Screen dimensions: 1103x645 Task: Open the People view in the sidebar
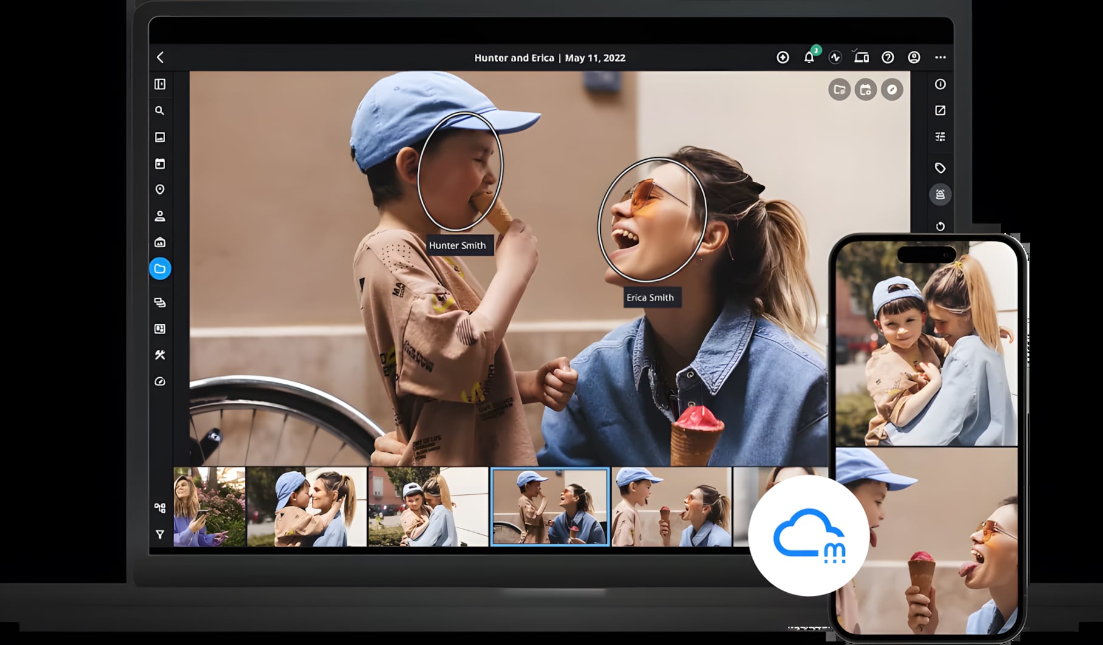160,216
